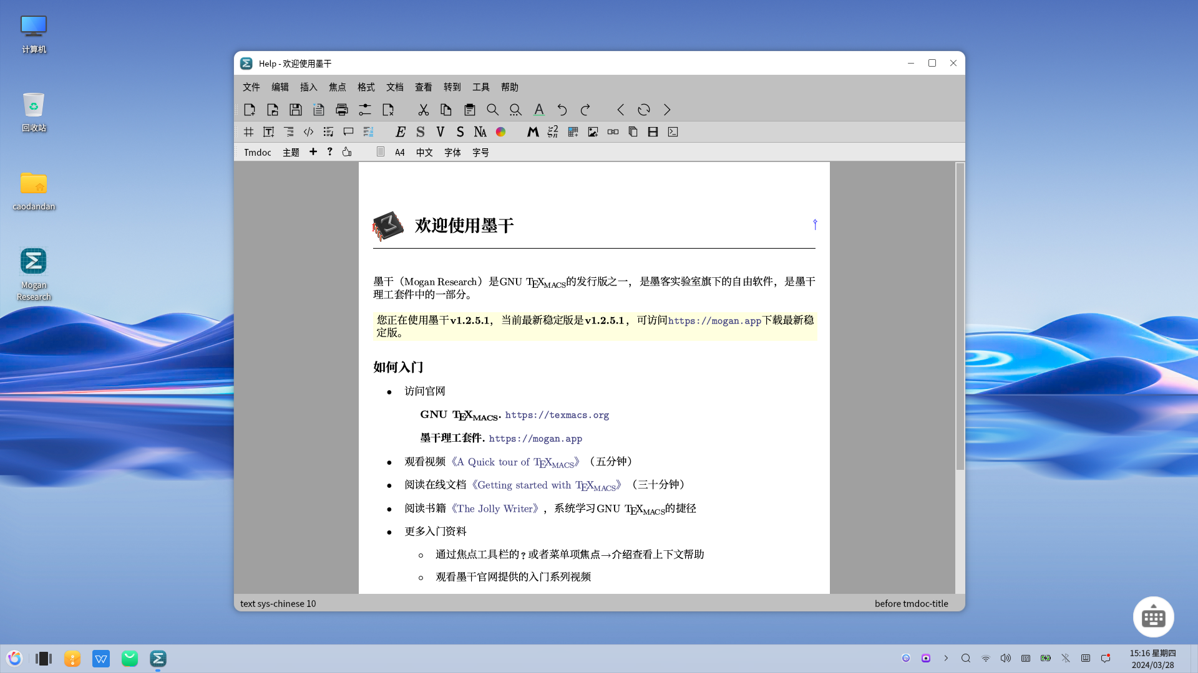Insert a table with table icon
This screenshot has height=673, width=1198.
click(573, 131)
